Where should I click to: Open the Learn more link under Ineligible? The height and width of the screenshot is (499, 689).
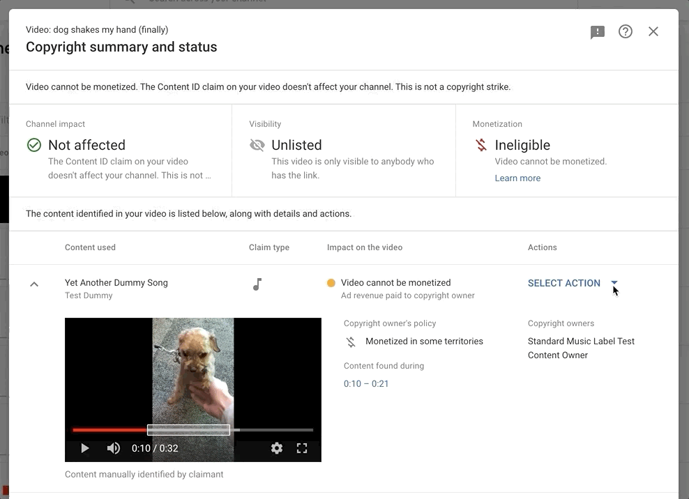517,178
